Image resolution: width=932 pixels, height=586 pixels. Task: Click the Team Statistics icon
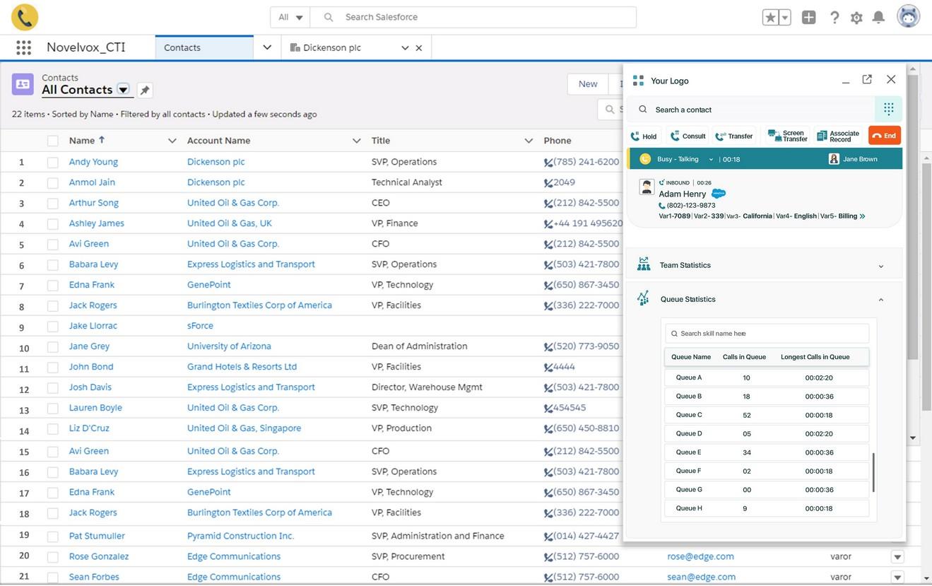click(644, 264)
